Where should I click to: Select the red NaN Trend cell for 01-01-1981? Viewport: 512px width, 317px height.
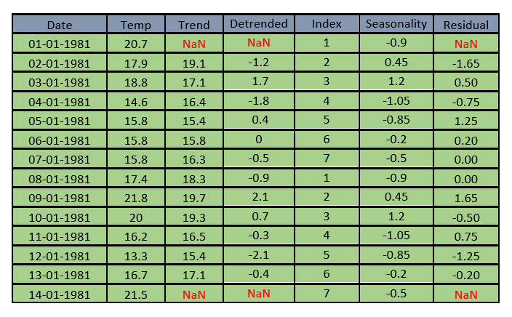tap(193, 44)
